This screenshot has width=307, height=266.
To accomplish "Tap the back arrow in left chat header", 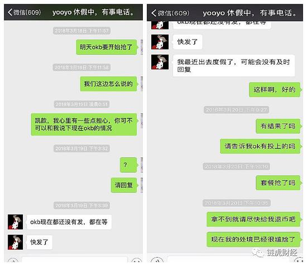I will click(10, 12).
